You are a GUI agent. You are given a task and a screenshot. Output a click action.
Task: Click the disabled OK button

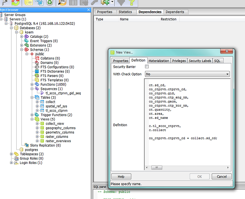199,177
